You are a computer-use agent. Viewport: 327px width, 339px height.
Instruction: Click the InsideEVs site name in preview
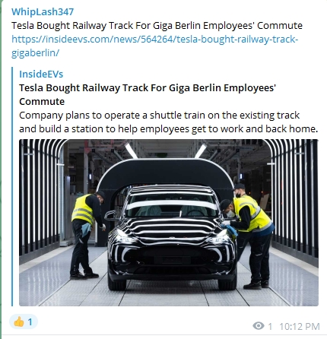coord(41,74)
